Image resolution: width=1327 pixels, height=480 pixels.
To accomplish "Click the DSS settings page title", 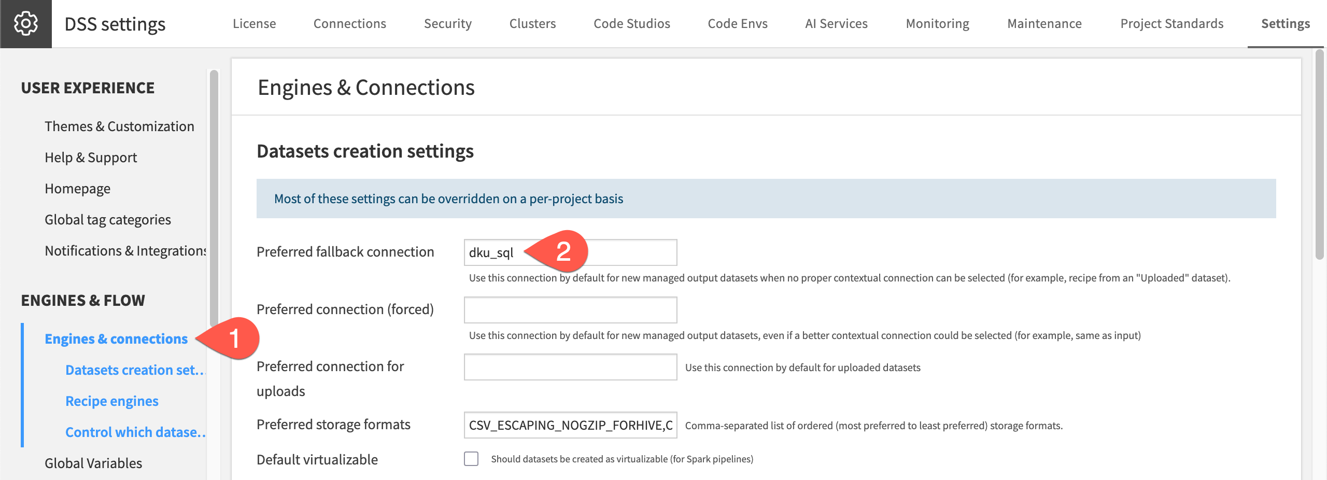I will click(115, 24).
